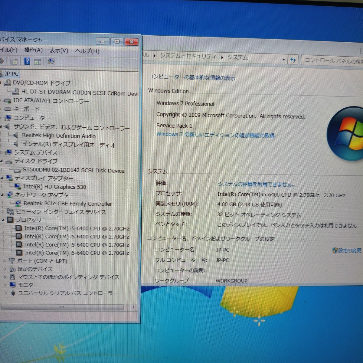
Task: Click the DVD/CD-ROM ドライブ category icon
Action: [x=7, y=83]
